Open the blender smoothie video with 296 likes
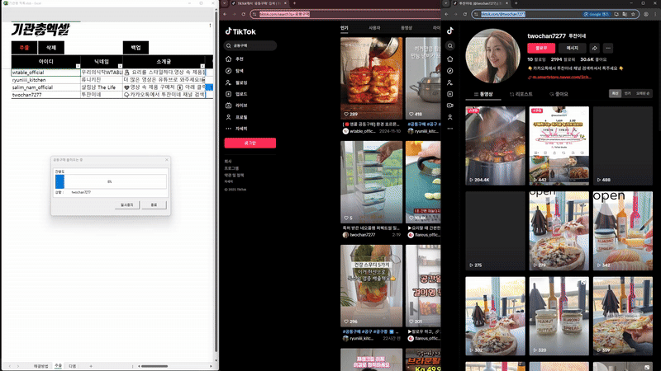The height and width of the screenshot is (371, 661). tap(371, 285)
